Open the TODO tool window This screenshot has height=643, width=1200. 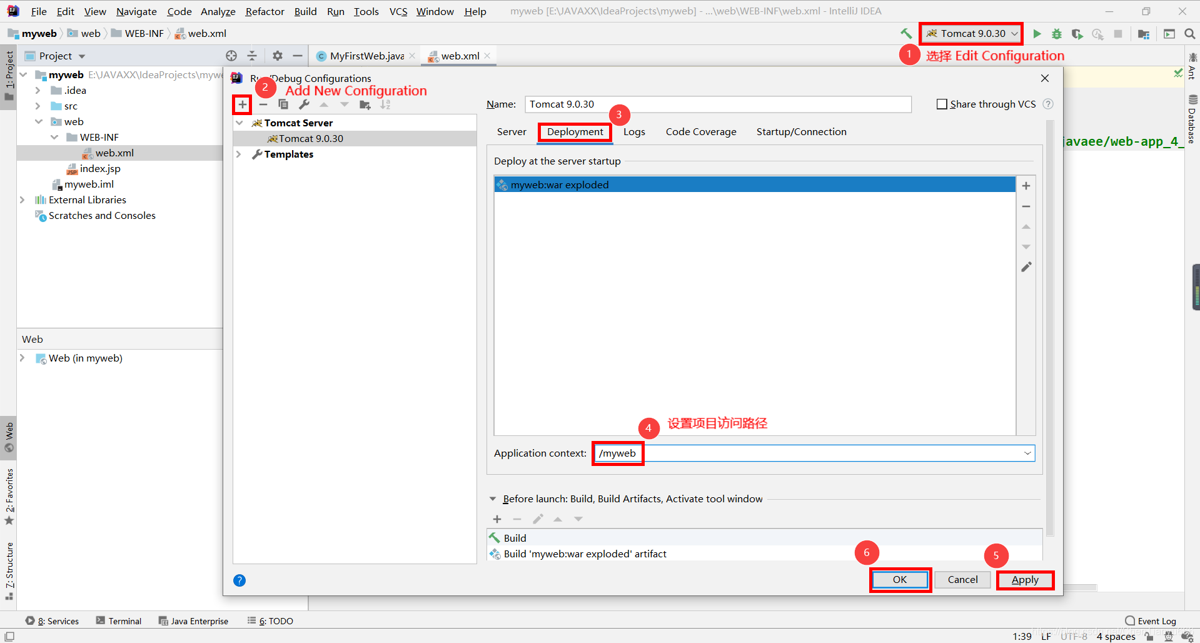[x=270, y=621]
